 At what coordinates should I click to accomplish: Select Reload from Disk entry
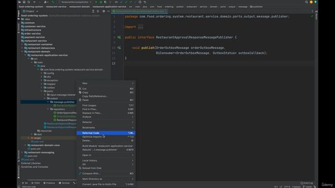coord(106,168)
